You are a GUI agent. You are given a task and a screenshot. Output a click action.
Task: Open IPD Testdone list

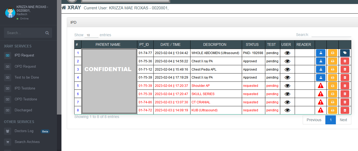click(x=25, y=88)
